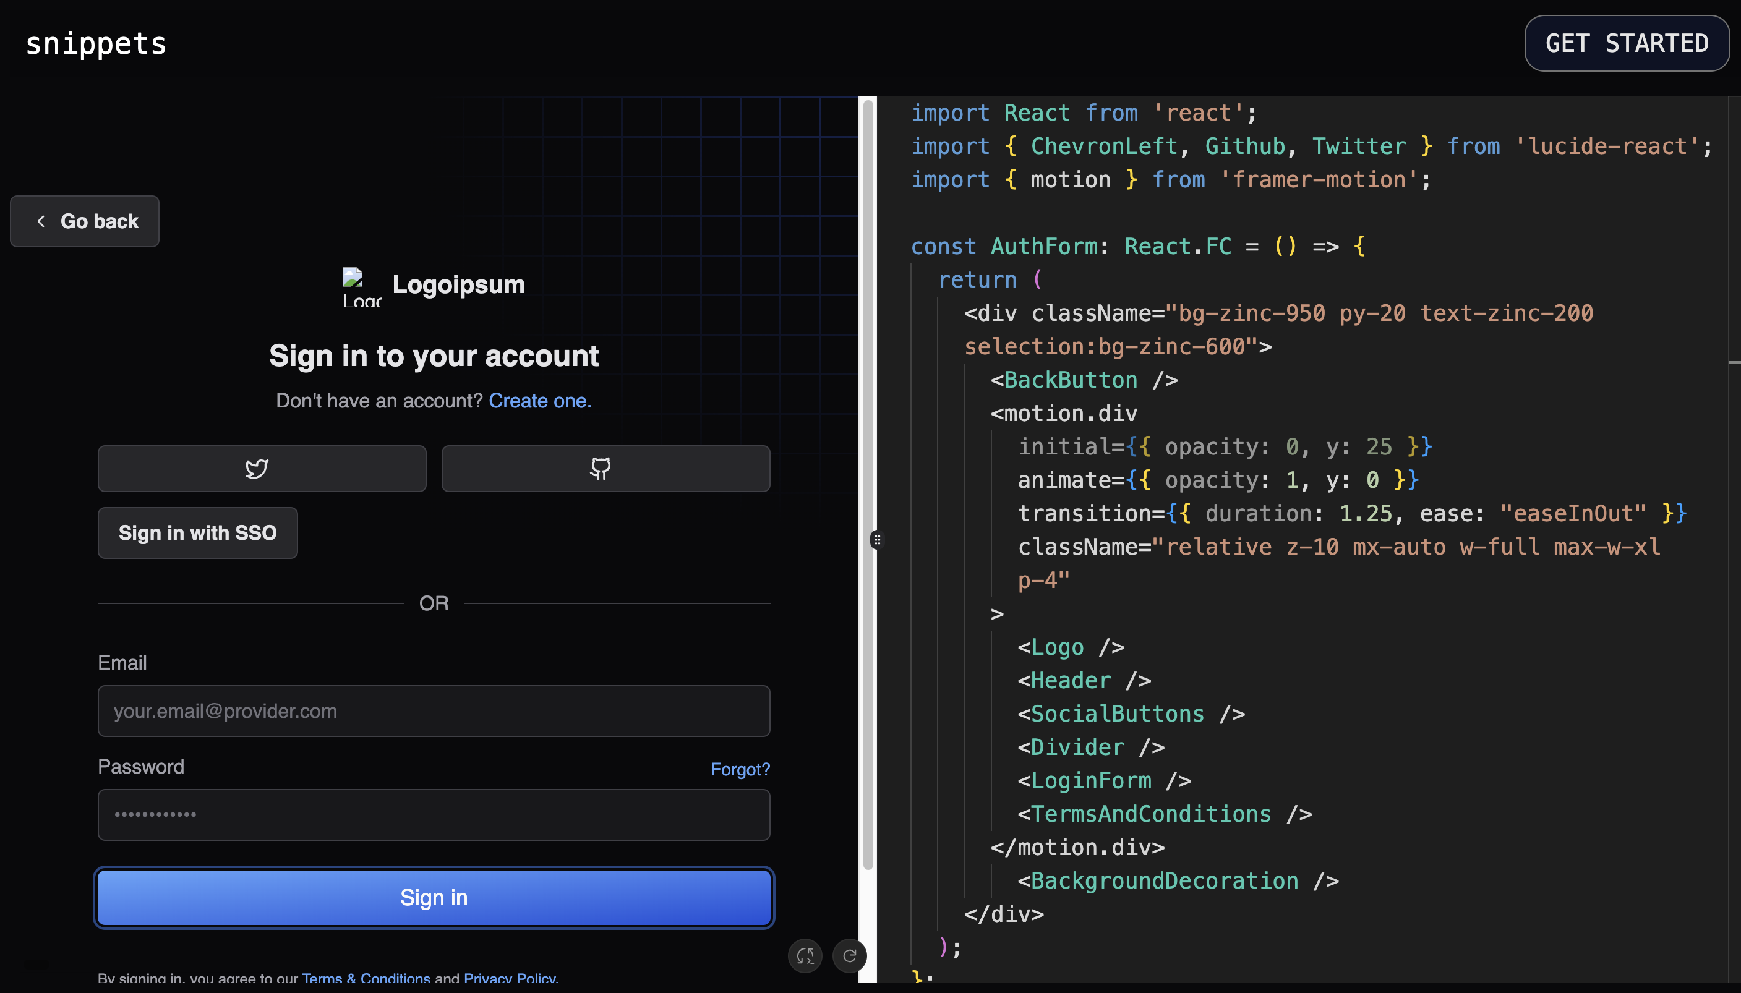Click the <BackgroundDecoration /> code line
This screenshot has height=993, width=1741.
pos(1178,880)
